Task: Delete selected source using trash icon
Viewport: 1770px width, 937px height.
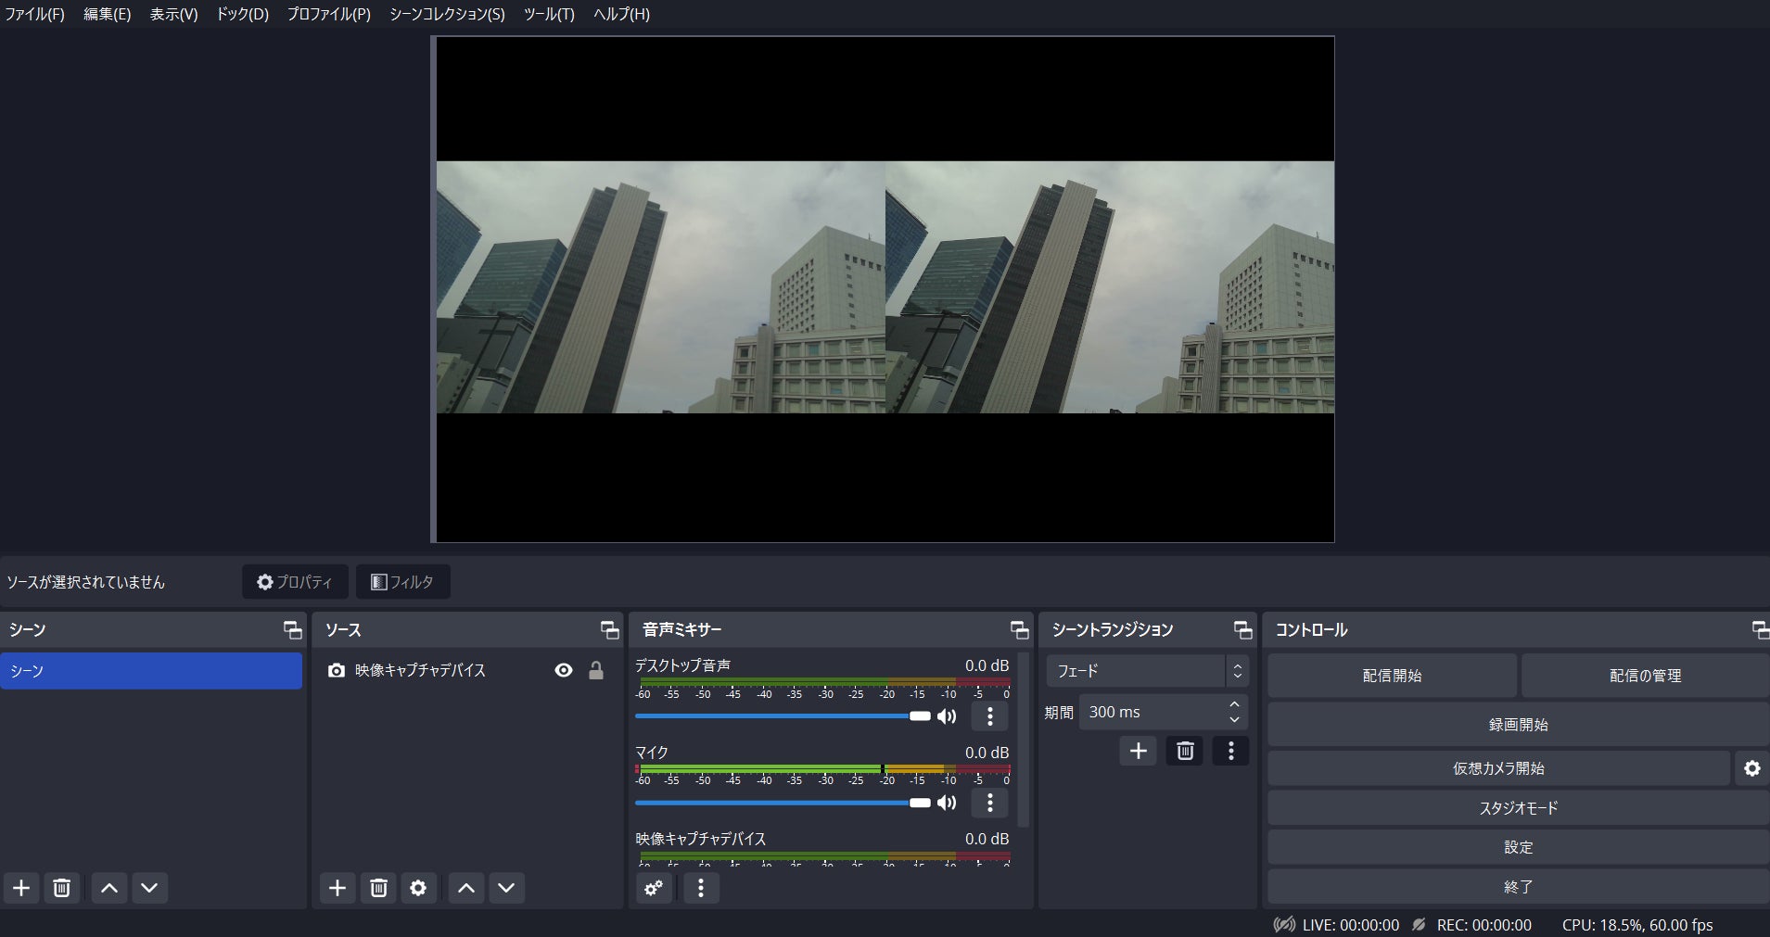Action: (378, 888)
